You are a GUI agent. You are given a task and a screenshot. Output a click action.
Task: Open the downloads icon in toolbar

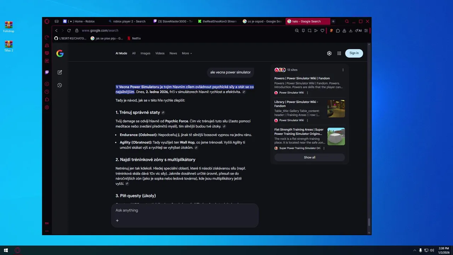[351, 30]
